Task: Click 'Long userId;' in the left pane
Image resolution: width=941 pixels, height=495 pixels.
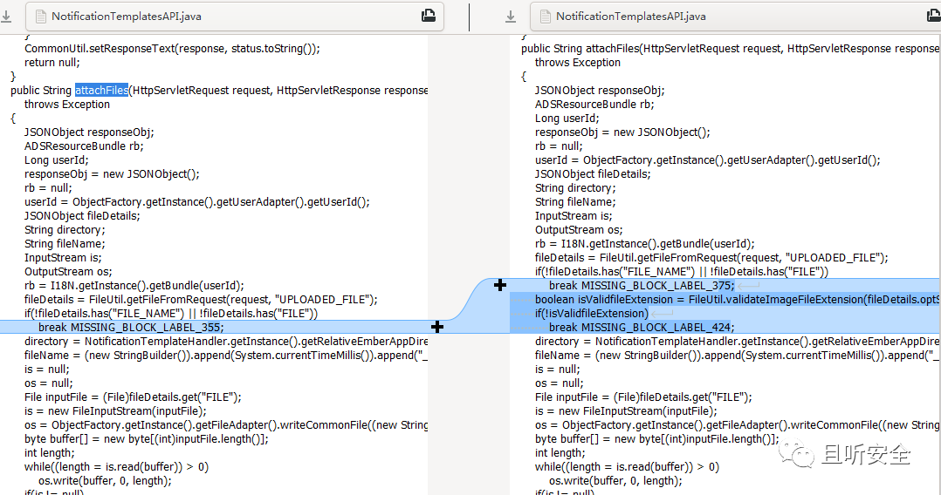Action: 57,160
